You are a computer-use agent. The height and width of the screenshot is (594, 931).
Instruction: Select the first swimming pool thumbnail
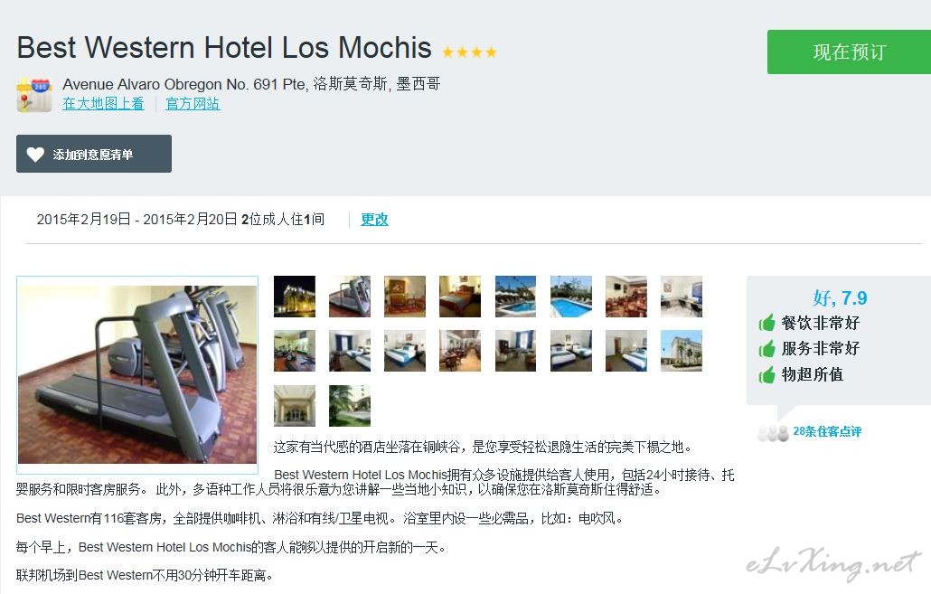[515, 297]
